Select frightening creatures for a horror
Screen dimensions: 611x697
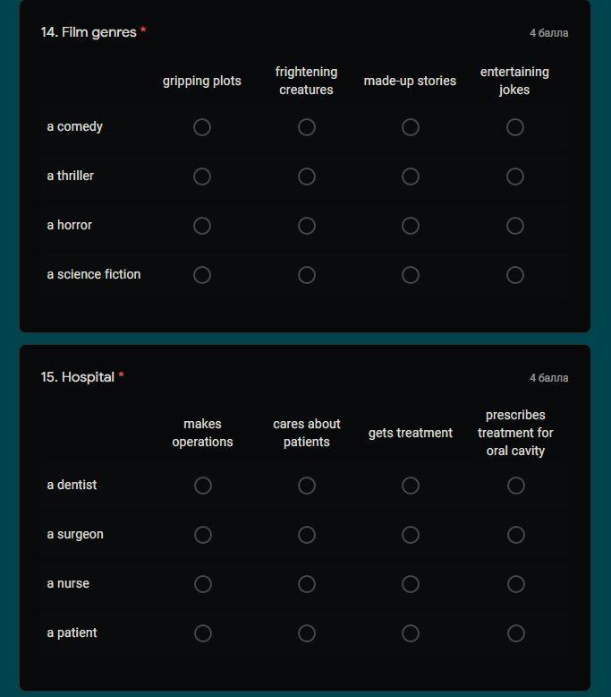tap(307, 226)
